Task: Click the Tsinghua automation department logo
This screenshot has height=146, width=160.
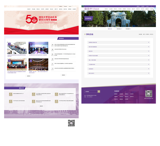Action: pyautogui.click(x=92, y=9)
